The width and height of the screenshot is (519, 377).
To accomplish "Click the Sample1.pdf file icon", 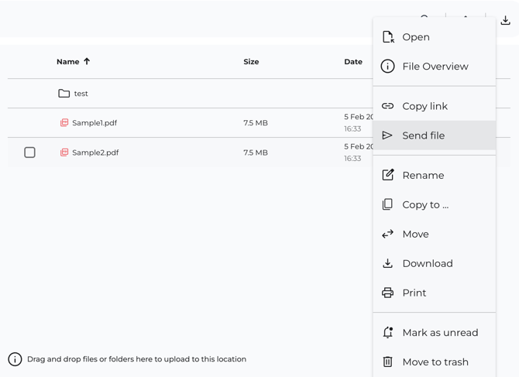I will pos(64,123).
